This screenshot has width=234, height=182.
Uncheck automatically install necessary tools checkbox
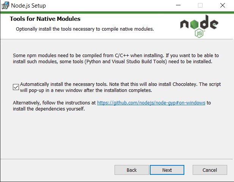16,87
